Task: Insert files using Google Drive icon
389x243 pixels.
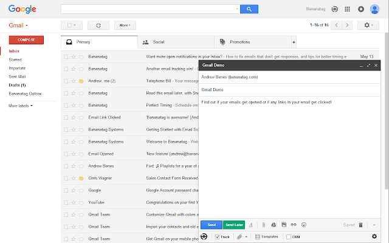Action: click(274, 225)
